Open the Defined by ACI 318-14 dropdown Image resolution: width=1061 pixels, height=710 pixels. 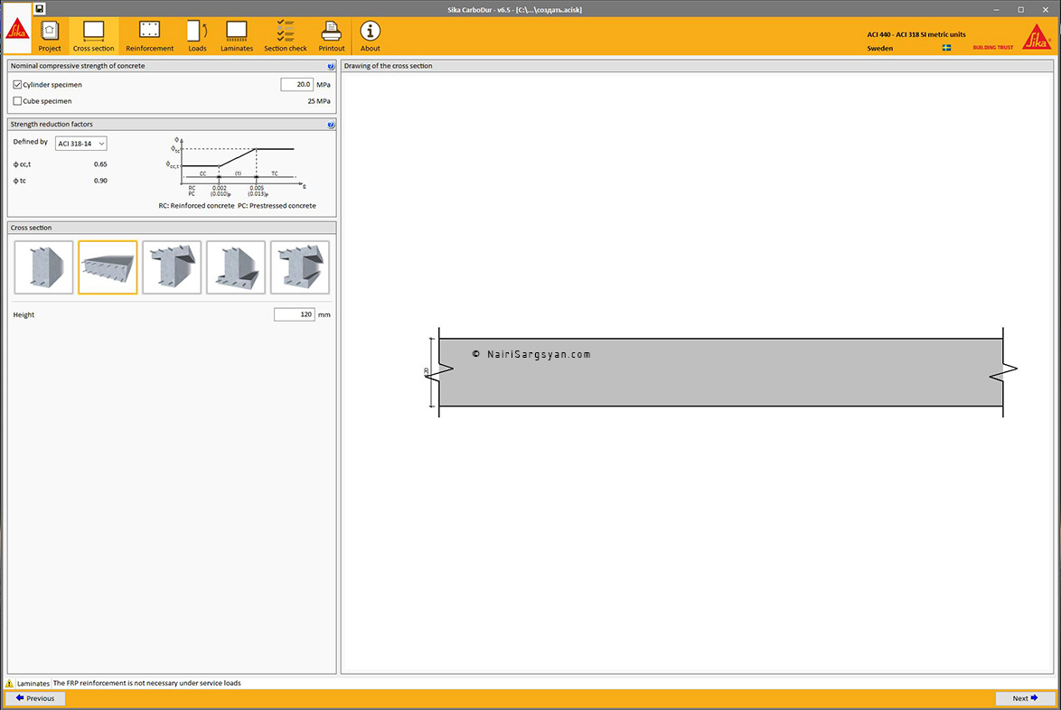[x=80, y=144]
